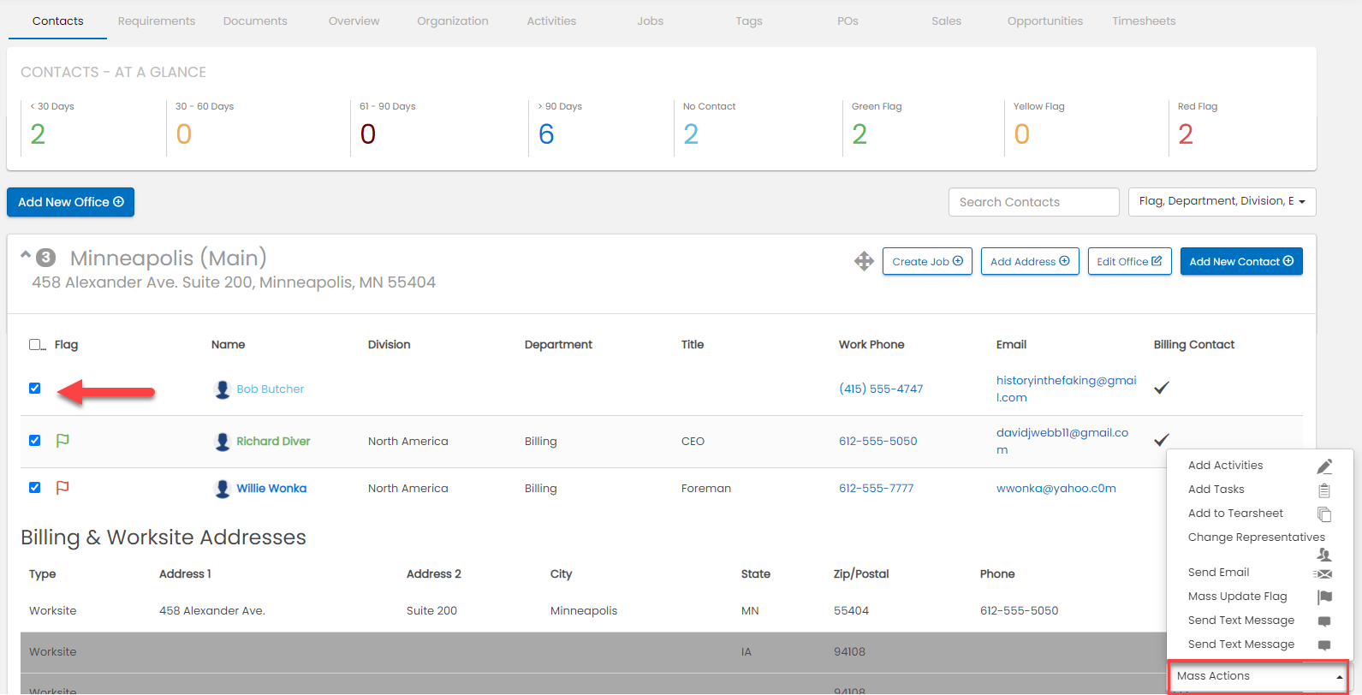The width and height of the screenshot is (1362, 695).
Task: Click Richard Diver's phone 612-555-5050 link
Action: coord(877,442)
